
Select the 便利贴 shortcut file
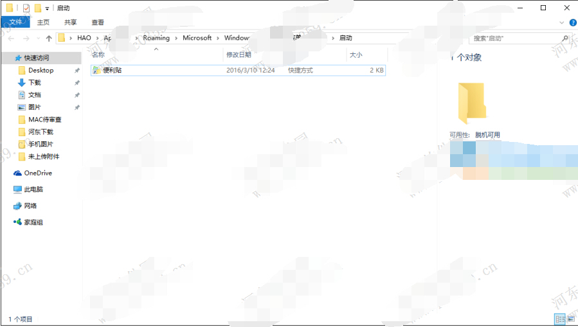(238, 70)
